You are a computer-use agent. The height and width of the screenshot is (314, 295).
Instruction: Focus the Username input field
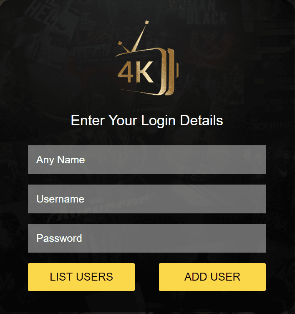click(x=147, y=199)
